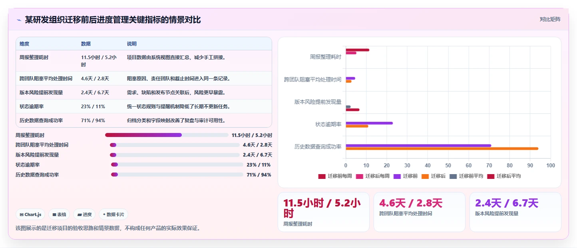The height and width of the screenshot is (248, 577).
Task: Click the 历史数据查询成功率 progress bar
Action: coord(177,175)
